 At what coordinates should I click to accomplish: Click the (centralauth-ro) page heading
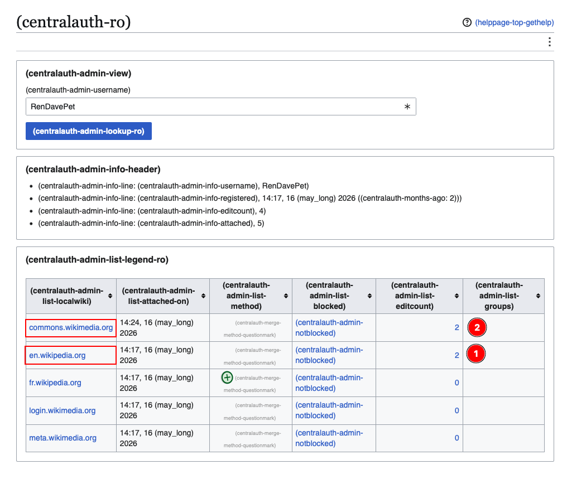click(74, 22)
